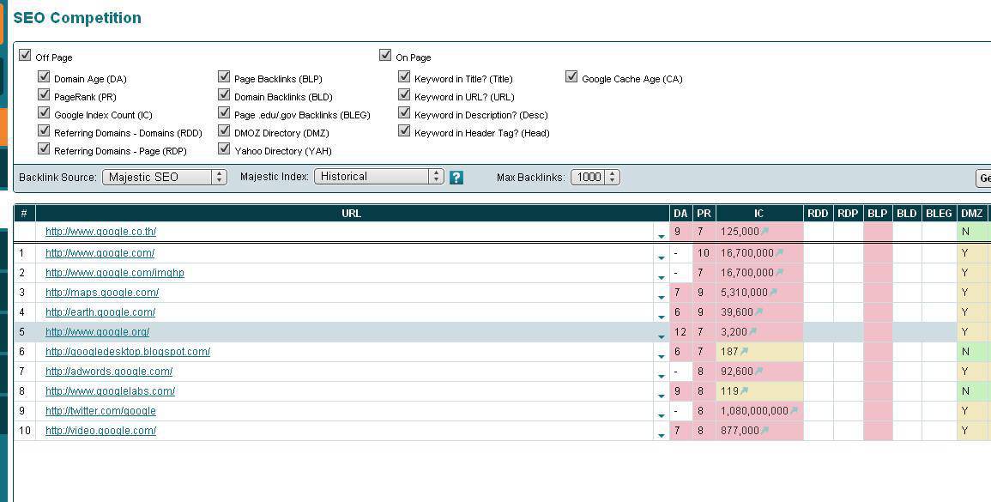This screenshot has height=502, width=991.
Task: Toggle Keyword in Header Tag checkbox
Action: point(404,130)
